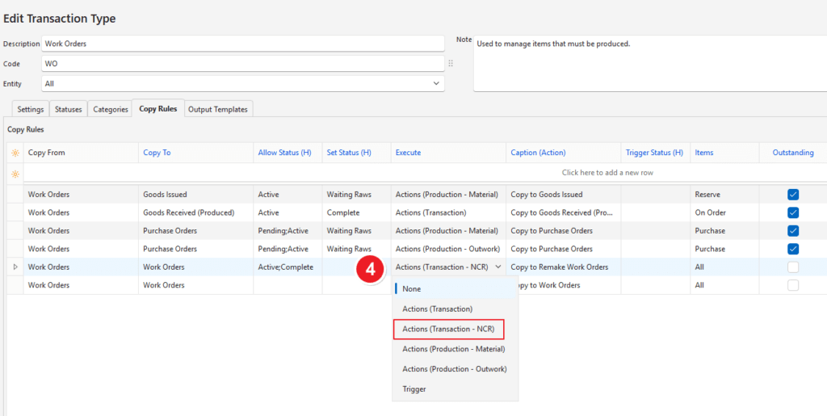Toggle Outstanding checkbox for Goods Received row
Viewport: 827px width, 416px height.
coord(792,212)
